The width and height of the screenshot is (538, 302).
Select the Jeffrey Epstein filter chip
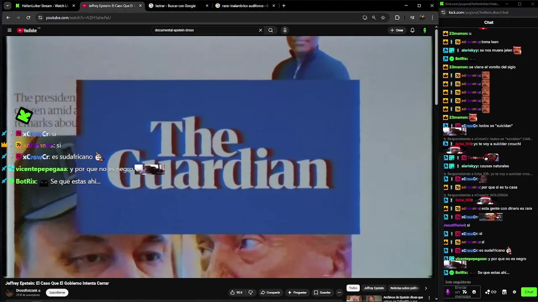pos(374,288)
